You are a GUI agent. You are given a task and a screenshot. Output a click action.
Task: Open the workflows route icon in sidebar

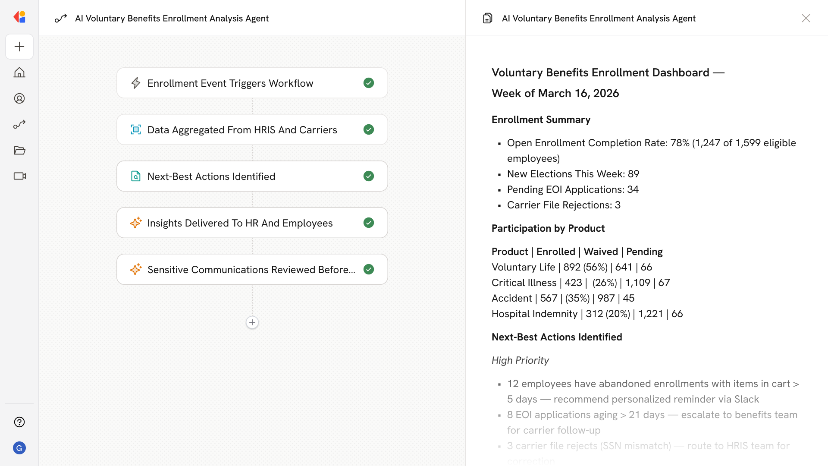pyautogui.click(x=19, y=124)
